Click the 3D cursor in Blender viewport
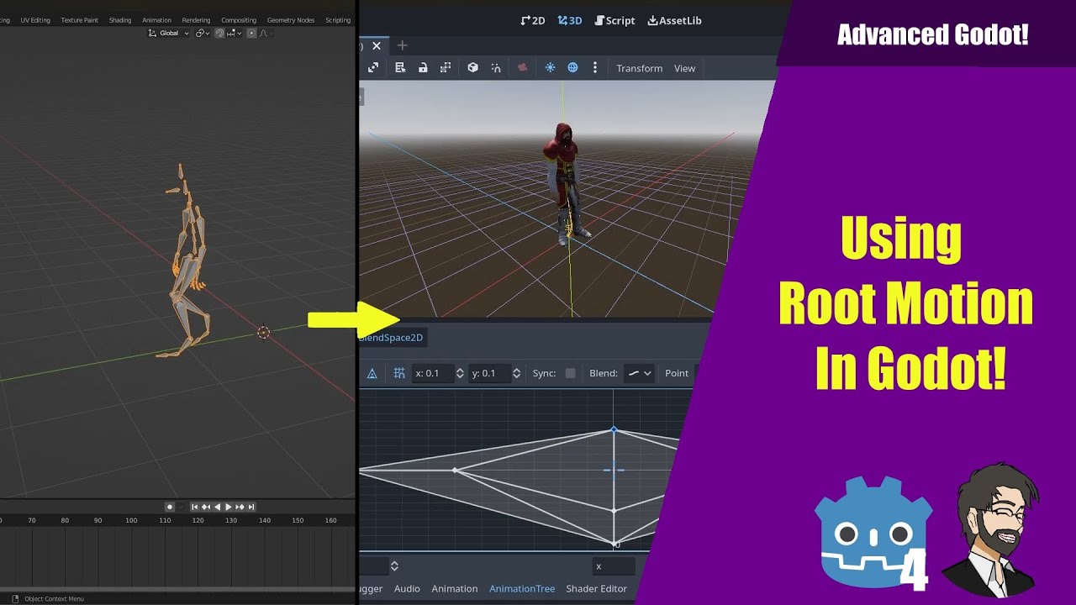Image resolution: width=1076 pixels, height=605 pixels. click(263, 333)
